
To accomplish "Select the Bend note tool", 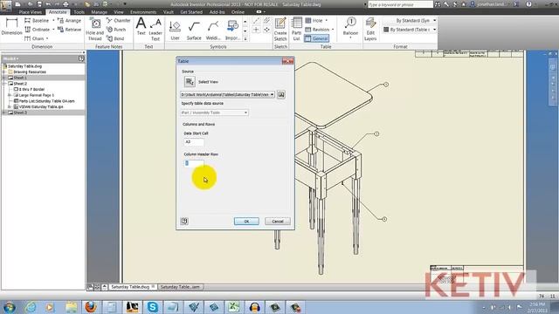I will (x=115, y=38).
